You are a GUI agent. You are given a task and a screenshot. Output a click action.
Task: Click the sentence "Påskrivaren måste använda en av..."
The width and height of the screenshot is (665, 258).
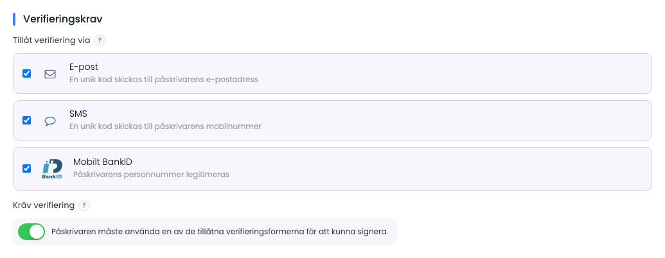(220, 232)
